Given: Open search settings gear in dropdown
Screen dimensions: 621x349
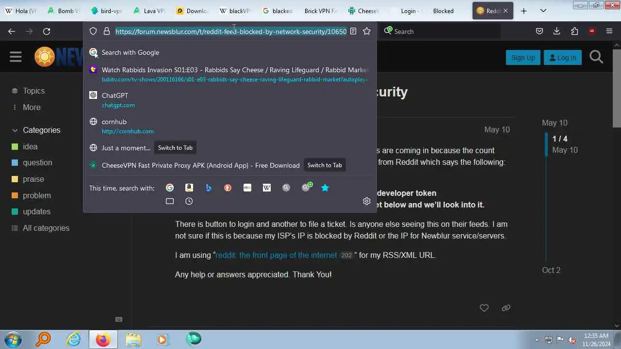Looking at the screenshot, I should (367, 201).
